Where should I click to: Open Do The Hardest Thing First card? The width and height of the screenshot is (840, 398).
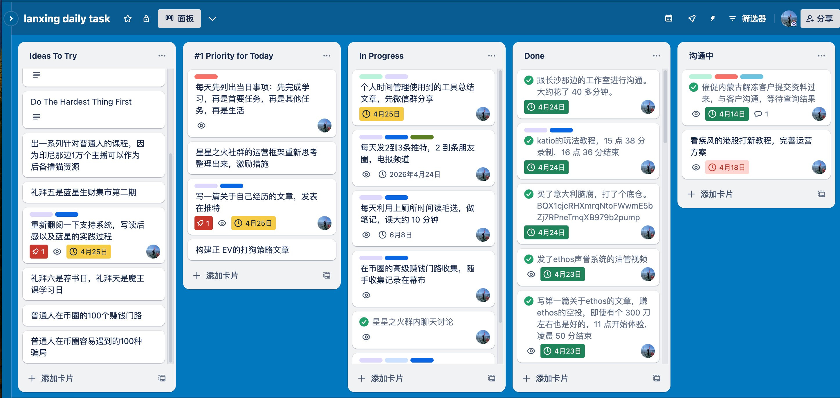point(93,110)
